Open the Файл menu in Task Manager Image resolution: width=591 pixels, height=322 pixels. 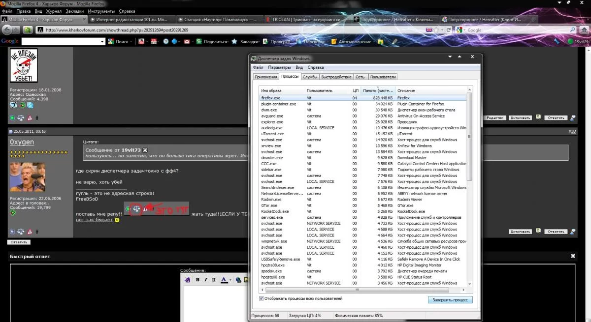pyautogui.click(x=258, y=67)
